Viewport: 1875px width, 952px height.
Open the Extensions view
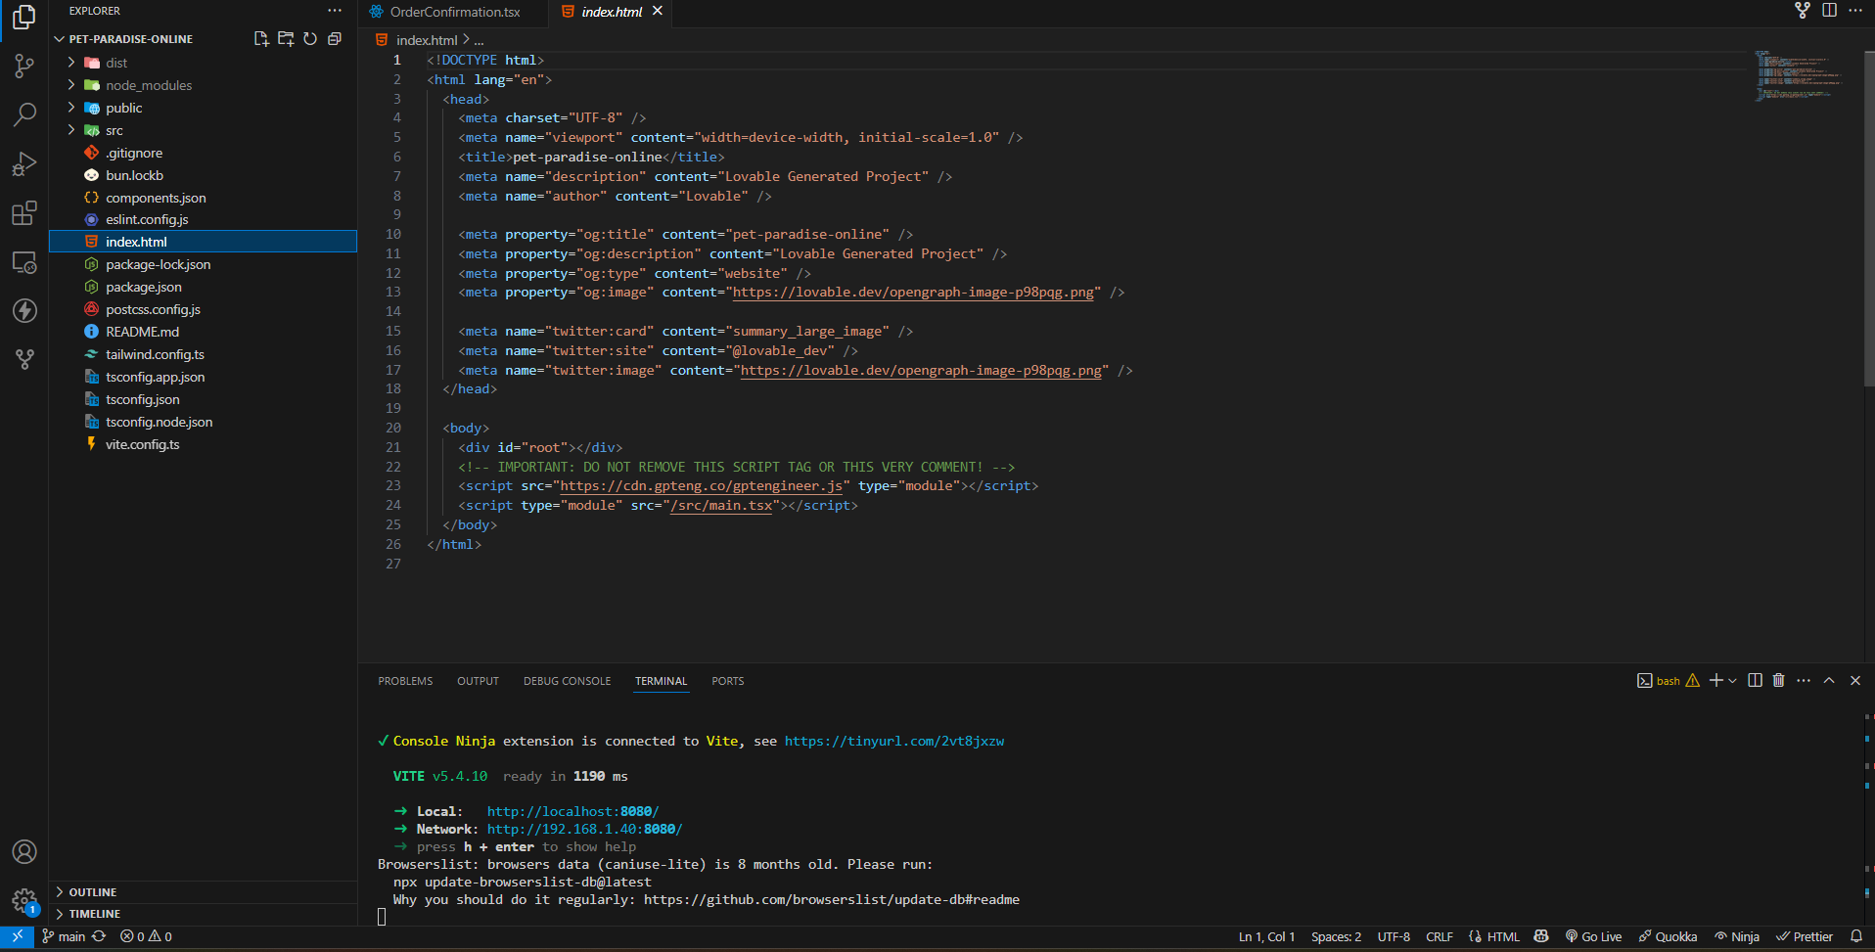[x=24, y=212]
